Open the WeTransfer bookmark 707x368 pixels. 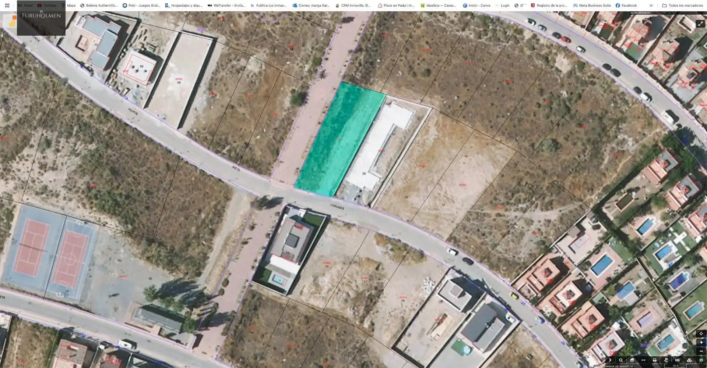point(226,6)
